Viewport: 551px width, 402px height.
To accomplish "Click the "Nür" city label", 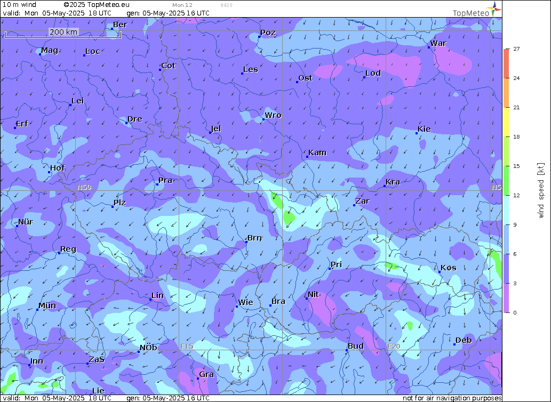I will (26, 222).
